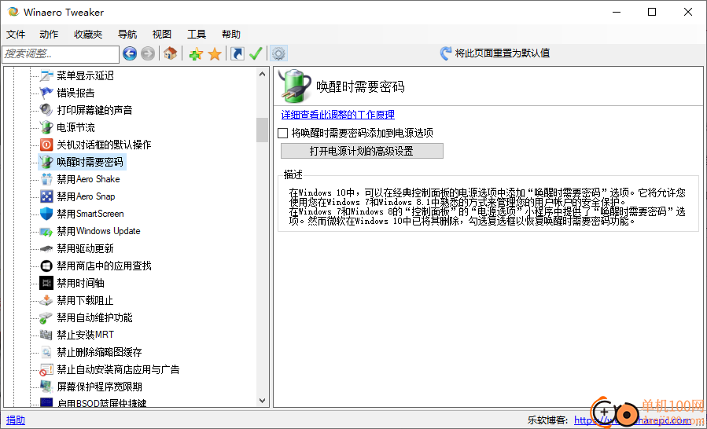
Task: Open the 导航 menu
Action: pos(127,35)
